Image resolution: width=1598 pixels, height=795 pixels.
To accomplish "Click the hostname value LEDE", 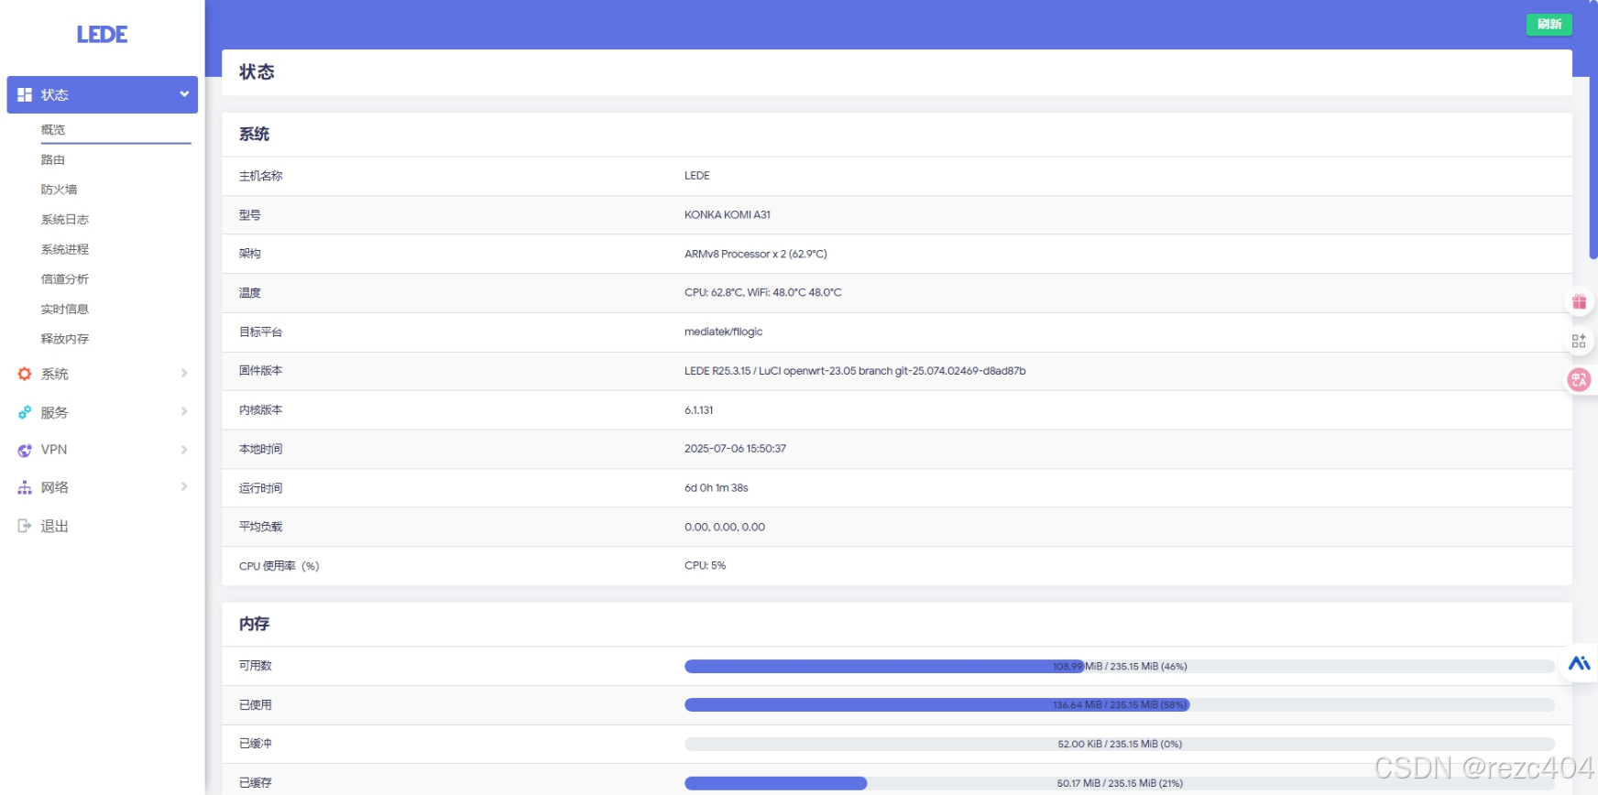I will pos(696,176).
